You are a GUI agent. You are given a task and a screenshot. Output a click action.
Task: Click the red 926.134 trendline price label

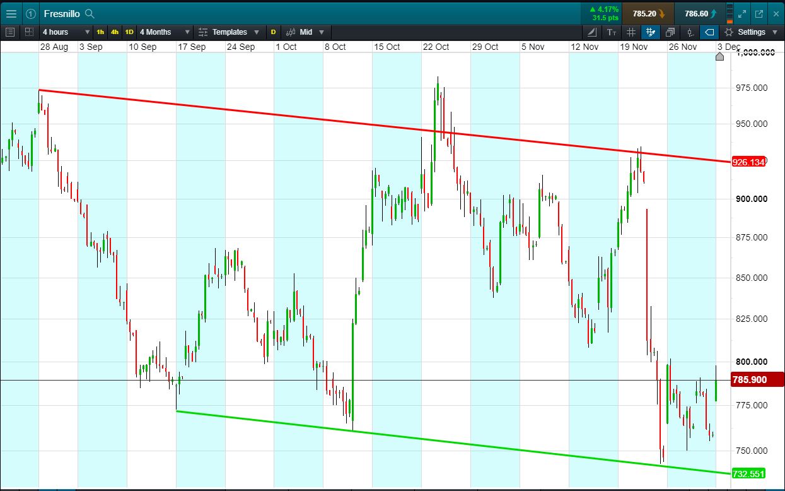pos(748,162)
